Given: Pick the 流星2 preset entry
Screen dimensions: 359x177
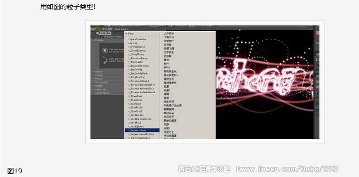Looking at the screenshot, I should (167, 90).
